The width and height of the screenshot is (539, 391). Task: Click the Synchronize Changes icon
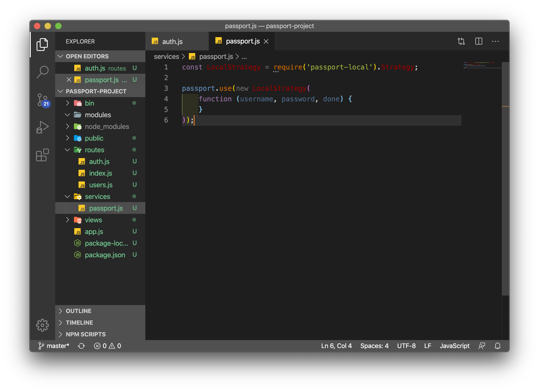click(81, 346)
